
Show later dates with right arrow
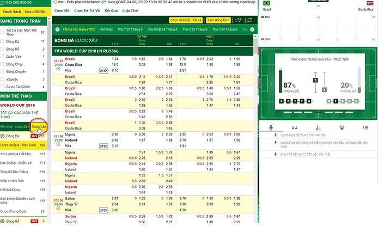click(252, 29)
